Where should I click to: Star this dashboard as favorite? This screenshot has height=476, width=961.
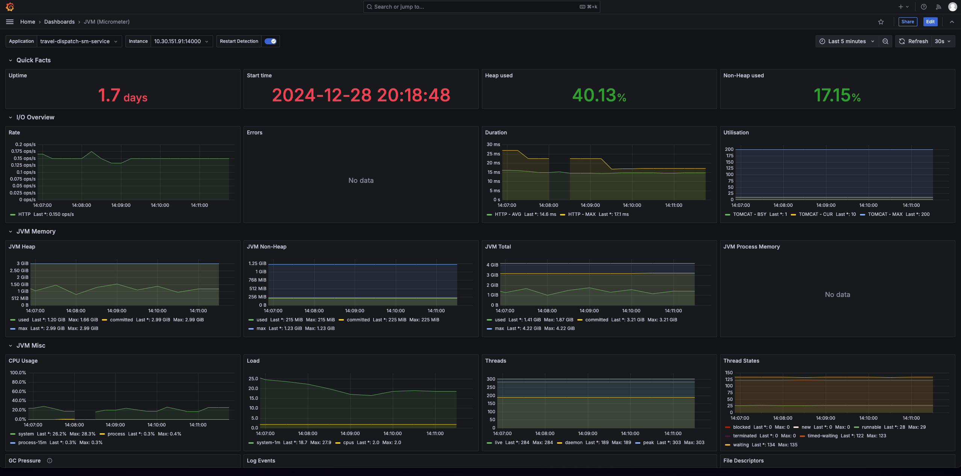881,22
